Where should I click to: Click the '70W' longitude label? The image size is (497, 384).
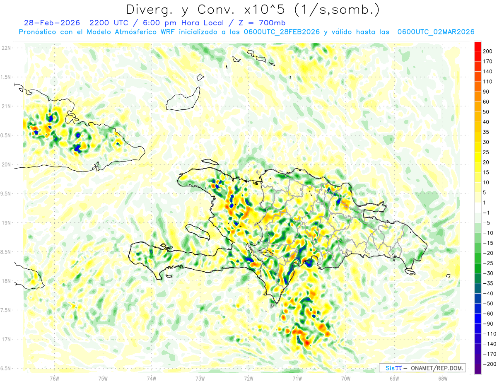346,378
